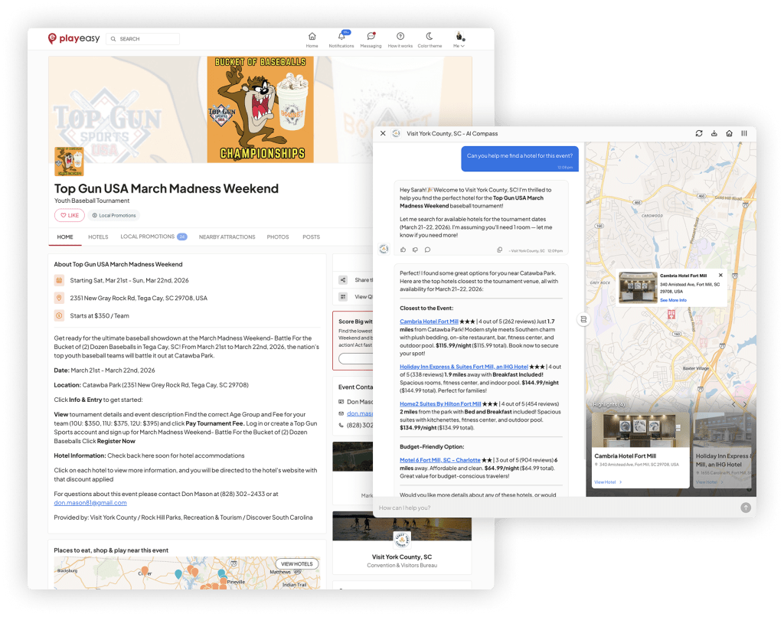Show next hotel in Highlights carousel
Screen dimensions: 784x617
(745, 404)
